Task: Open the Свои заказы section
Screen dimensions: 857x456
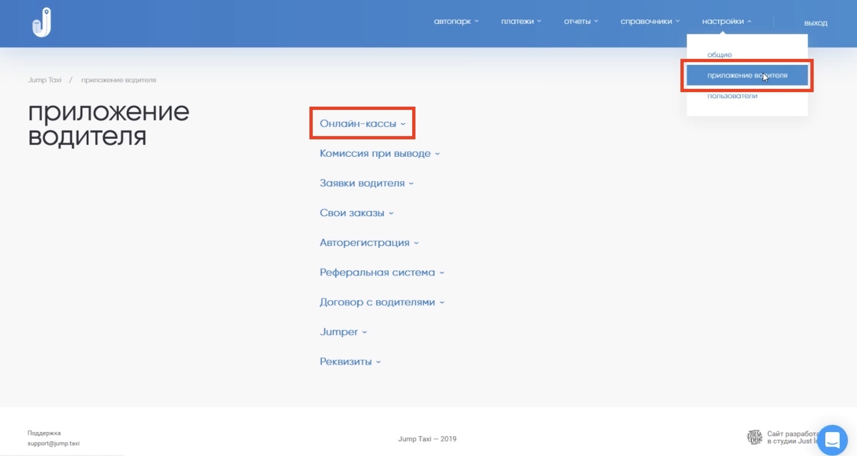Action: [356, 213]
